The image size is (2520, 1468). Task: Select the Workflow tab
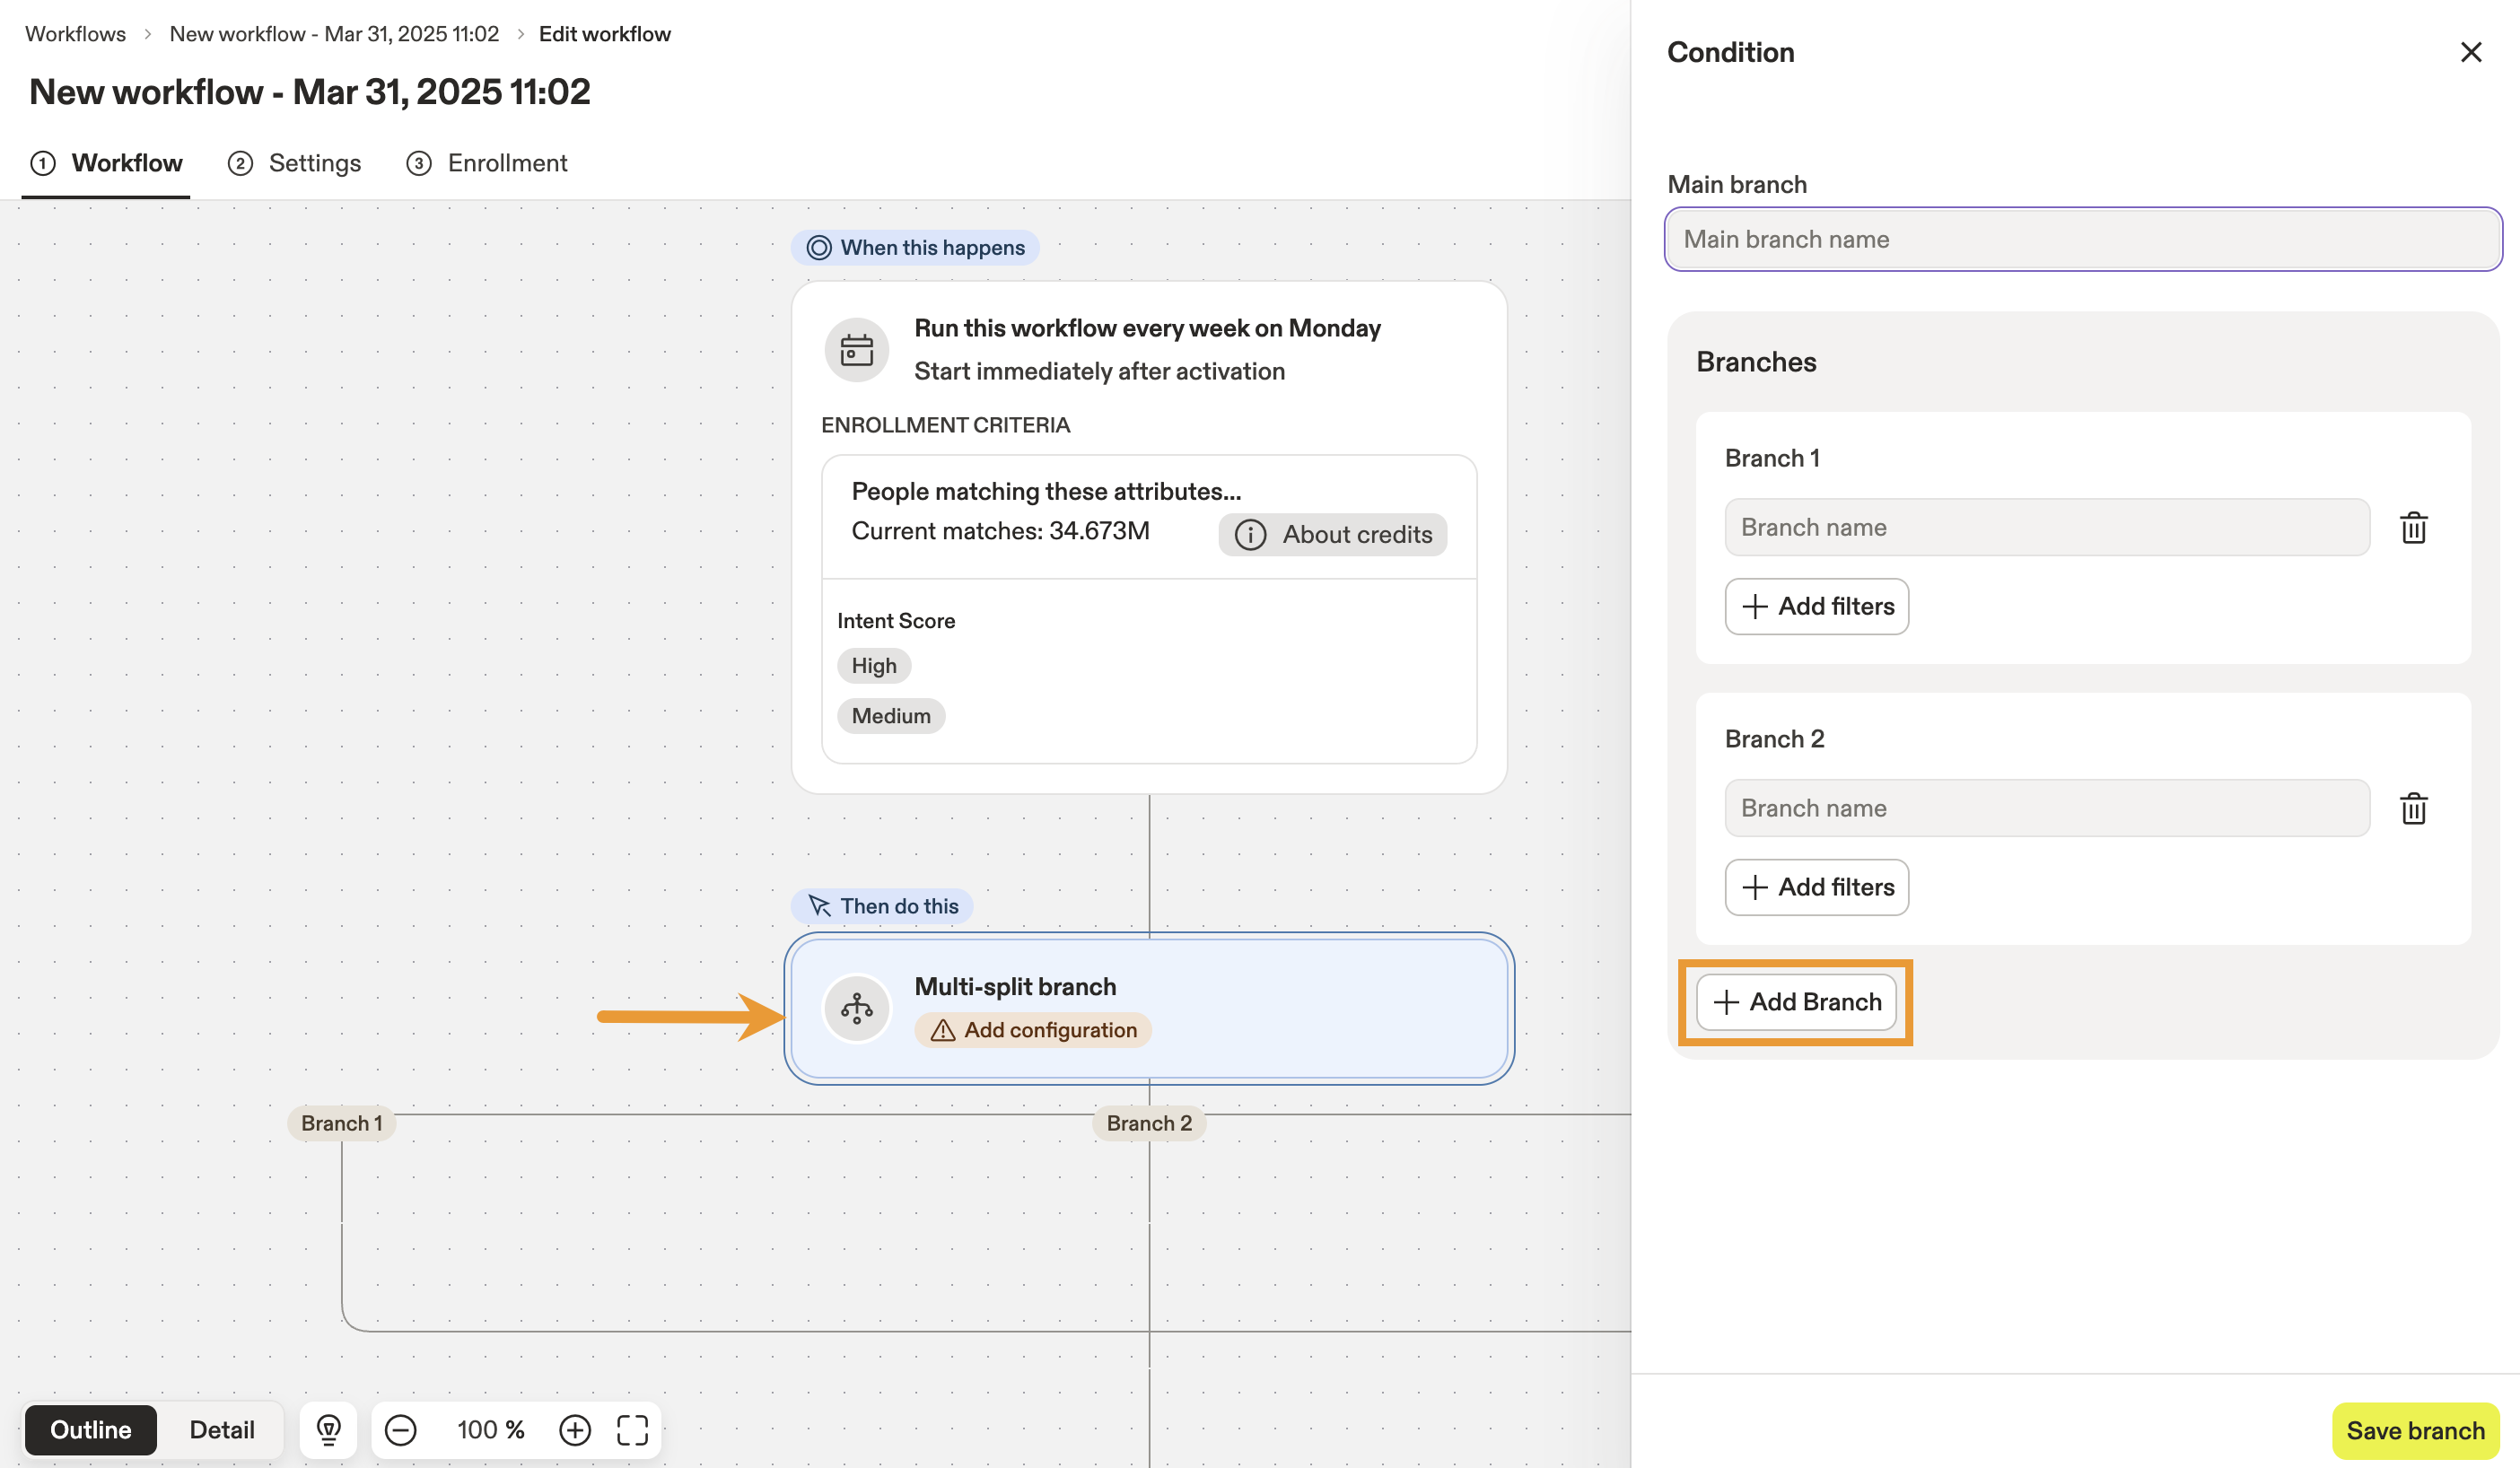(x=106, y=163)
